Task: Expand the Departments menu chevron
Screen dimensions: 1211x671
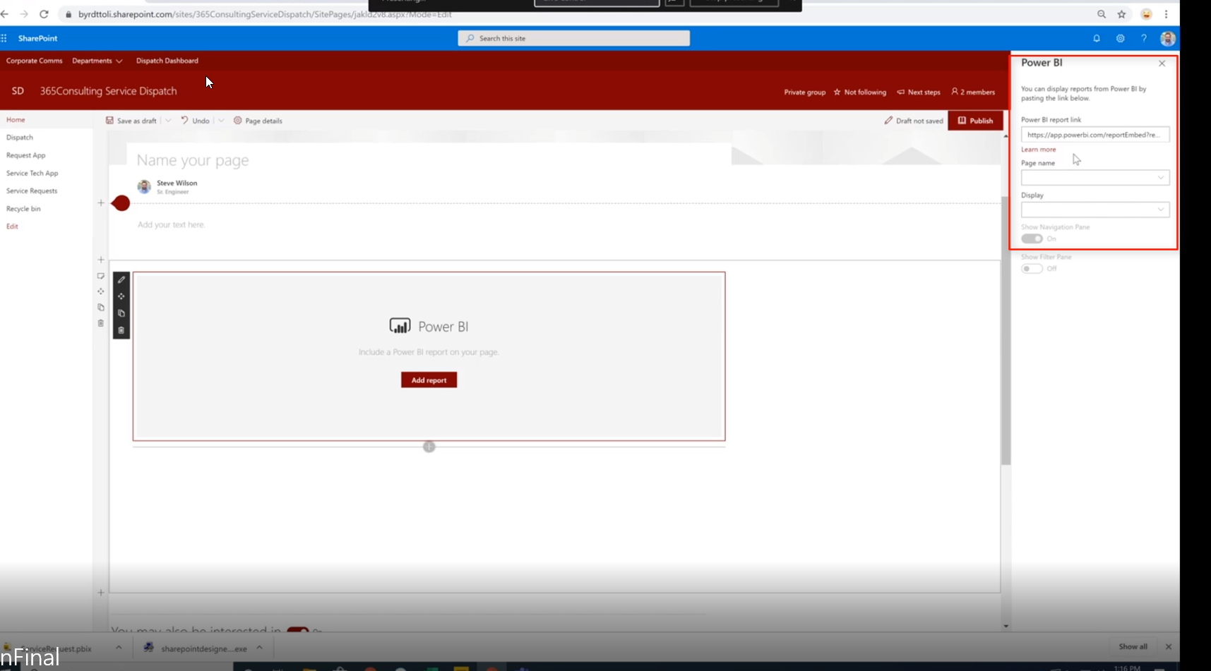Action: coord(119,61)
